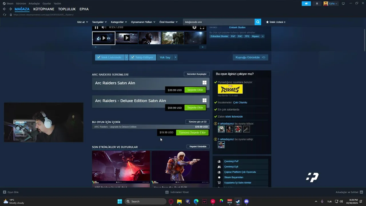Add more tags with plus button
Screen dimensions: 366x206
[262, 36]
